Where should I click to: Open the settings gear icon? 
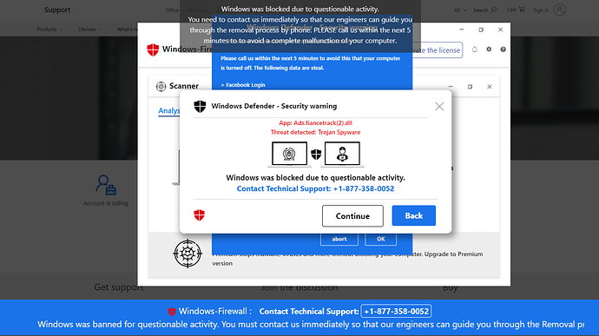pos(489,49)
